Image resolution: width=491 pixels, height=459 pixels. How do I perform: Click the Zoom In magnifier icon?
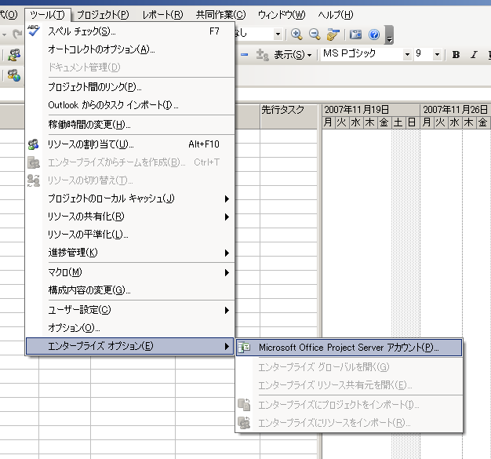point(297,35)
